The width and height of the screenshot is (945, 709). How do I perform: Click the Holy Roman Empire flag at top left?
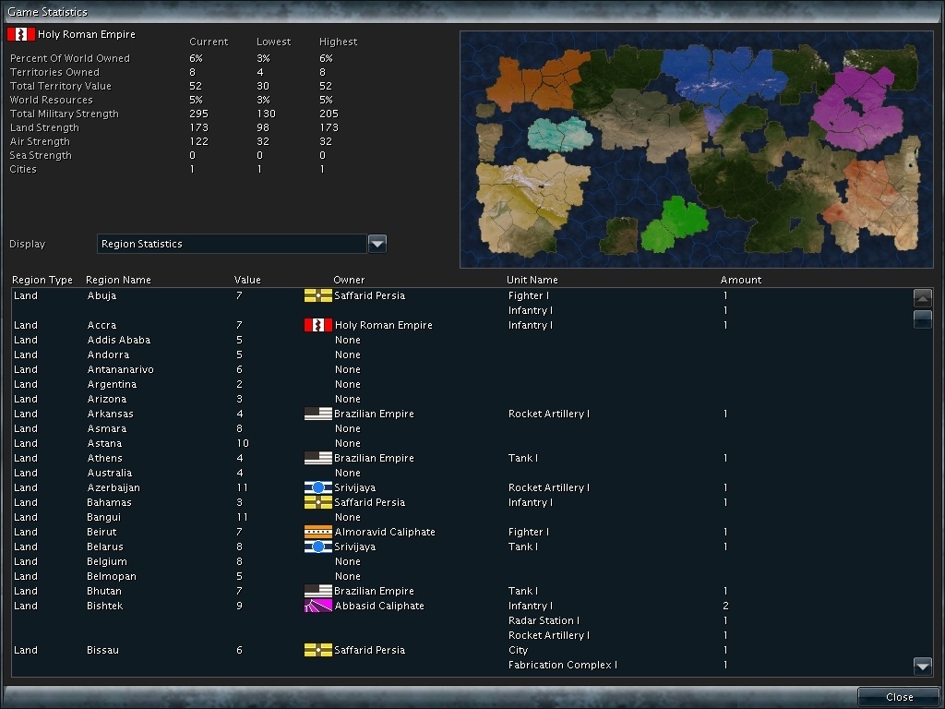(x=20, y=32)
